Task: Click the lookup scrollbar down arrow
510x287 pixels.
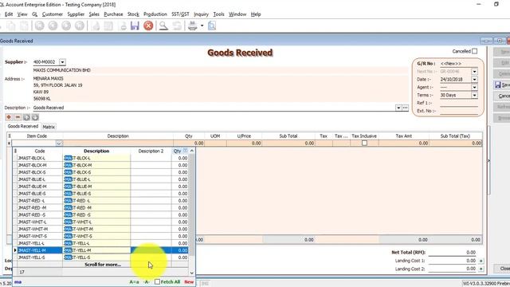Action: tap(191, 273)
